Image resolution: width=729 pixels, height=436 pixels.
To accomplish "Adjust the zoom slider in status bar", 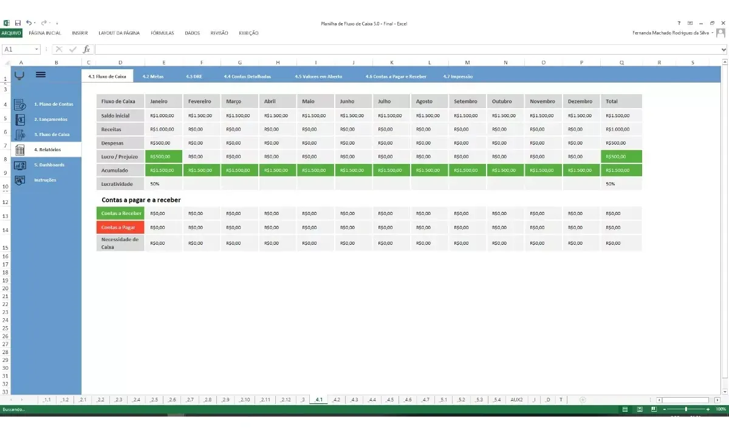I will point(686,409).
